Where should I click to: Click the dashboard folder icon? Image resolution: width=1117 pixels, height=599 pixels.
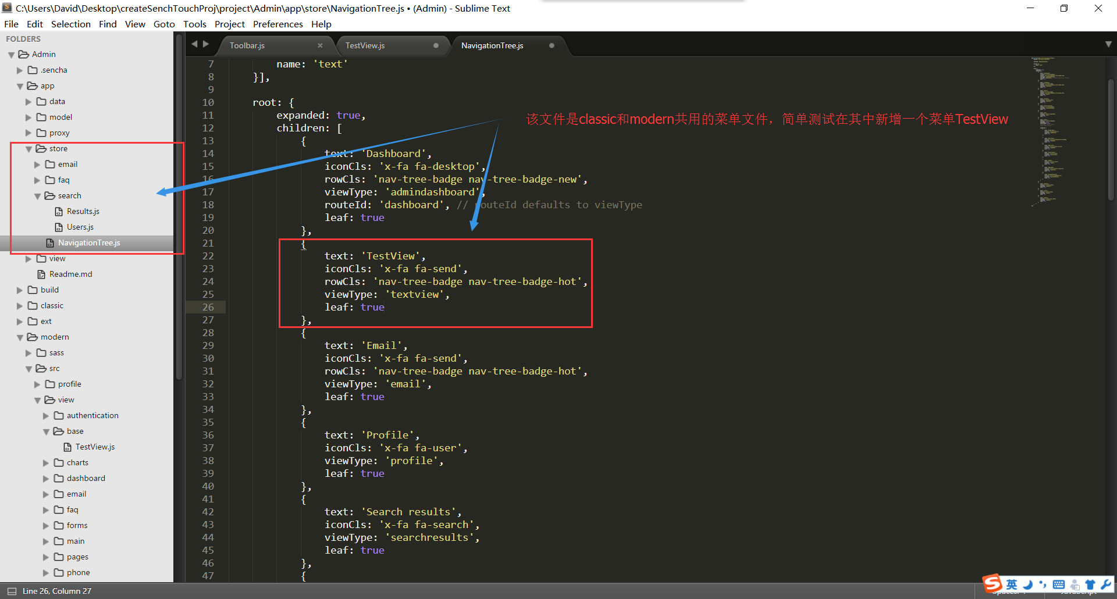click(59, 478)
